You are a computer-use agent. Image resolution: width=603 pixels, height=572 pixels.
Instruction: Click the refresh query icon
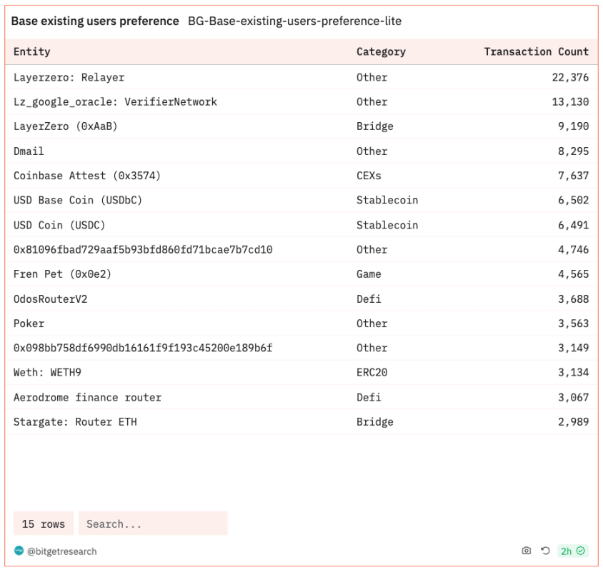point(545,551)
